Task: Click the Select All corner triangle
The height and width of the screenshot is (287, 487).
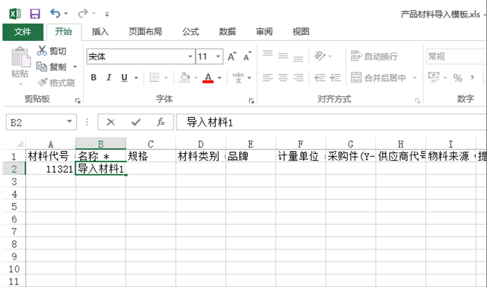Action: coord(20,143)
